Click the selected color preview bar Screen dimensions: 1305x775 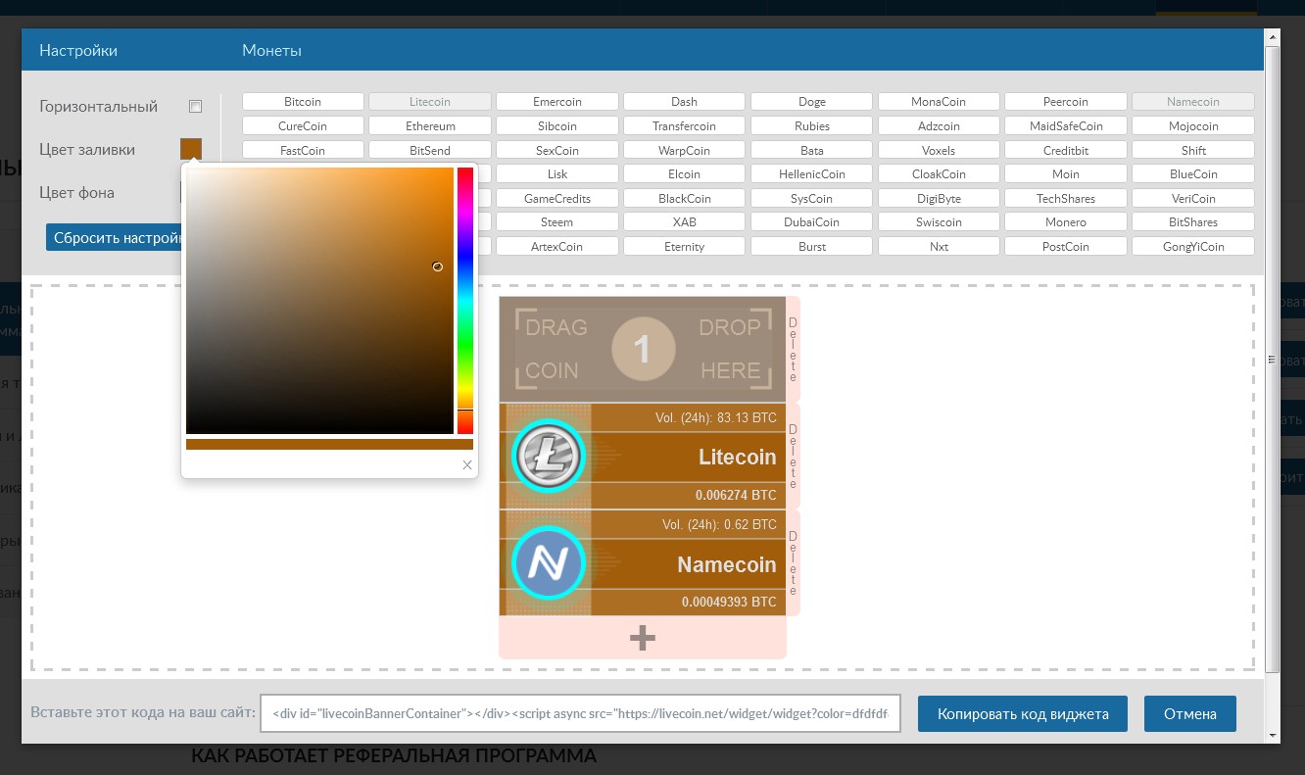coord(329,445)
